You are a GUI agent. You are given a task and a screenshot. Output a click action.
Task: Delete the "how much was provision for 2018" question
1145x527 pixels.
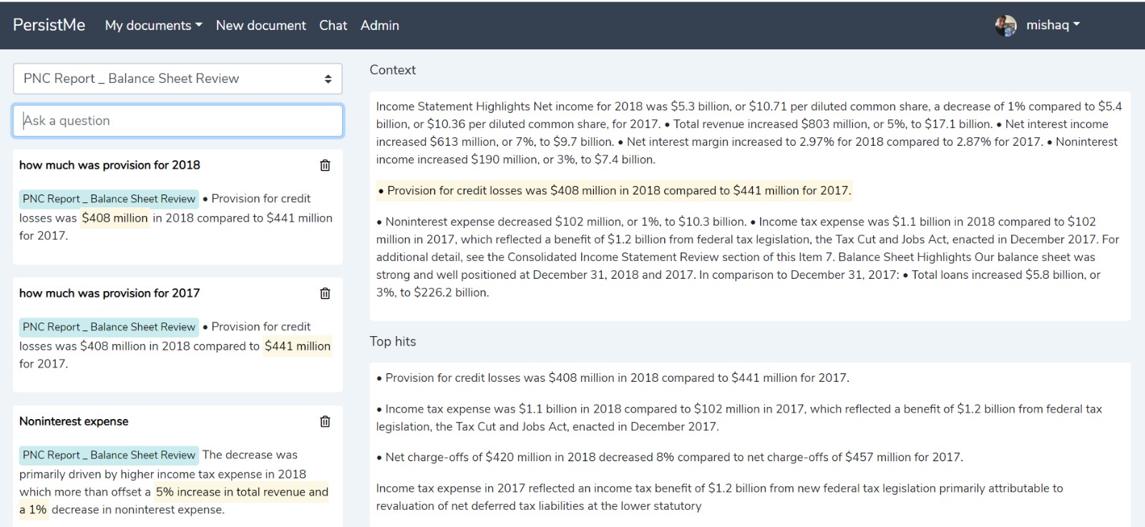(x=325, y=165)
